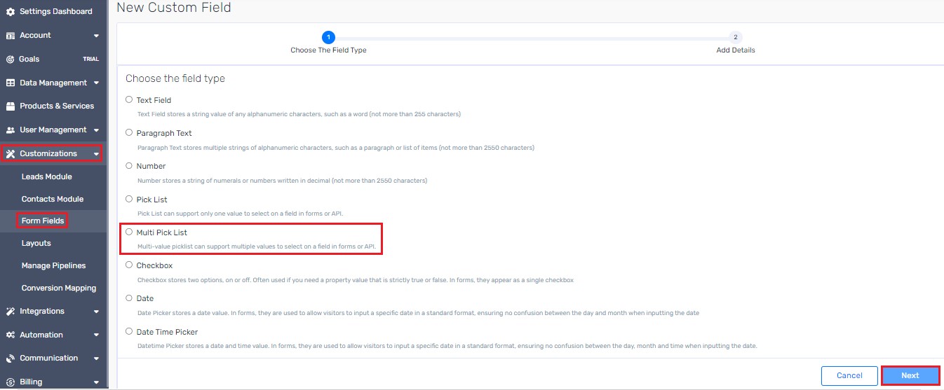This screenshot has width=944, height=390.
Task: Select the Pick List radio button
Action: tap(129, 199)
